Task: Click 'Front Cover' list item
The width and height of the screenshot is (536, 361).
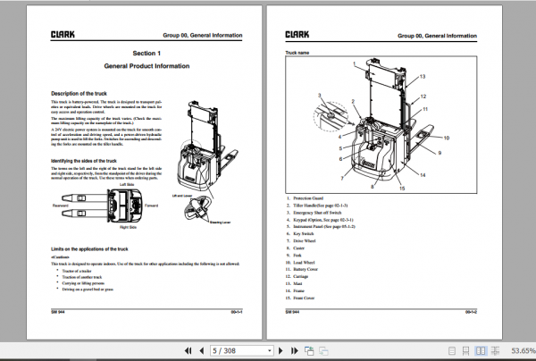Action: pos(304,298)
